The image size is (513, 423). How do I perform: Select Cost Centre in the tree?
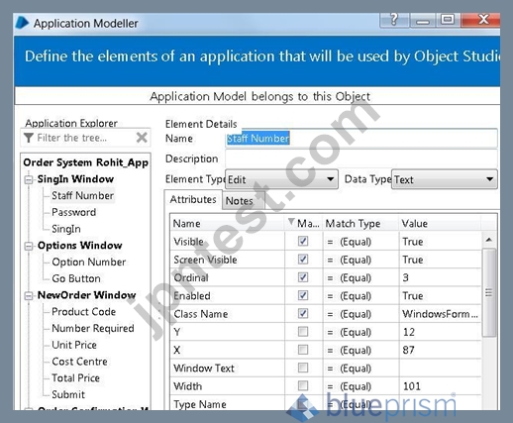(x=79, y=362)
